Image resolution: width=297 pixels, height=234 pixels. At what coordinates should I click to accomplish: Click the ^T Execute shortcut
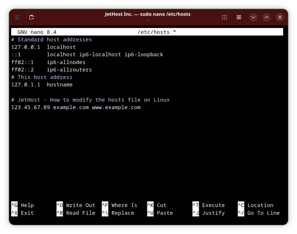pos(208,205)
